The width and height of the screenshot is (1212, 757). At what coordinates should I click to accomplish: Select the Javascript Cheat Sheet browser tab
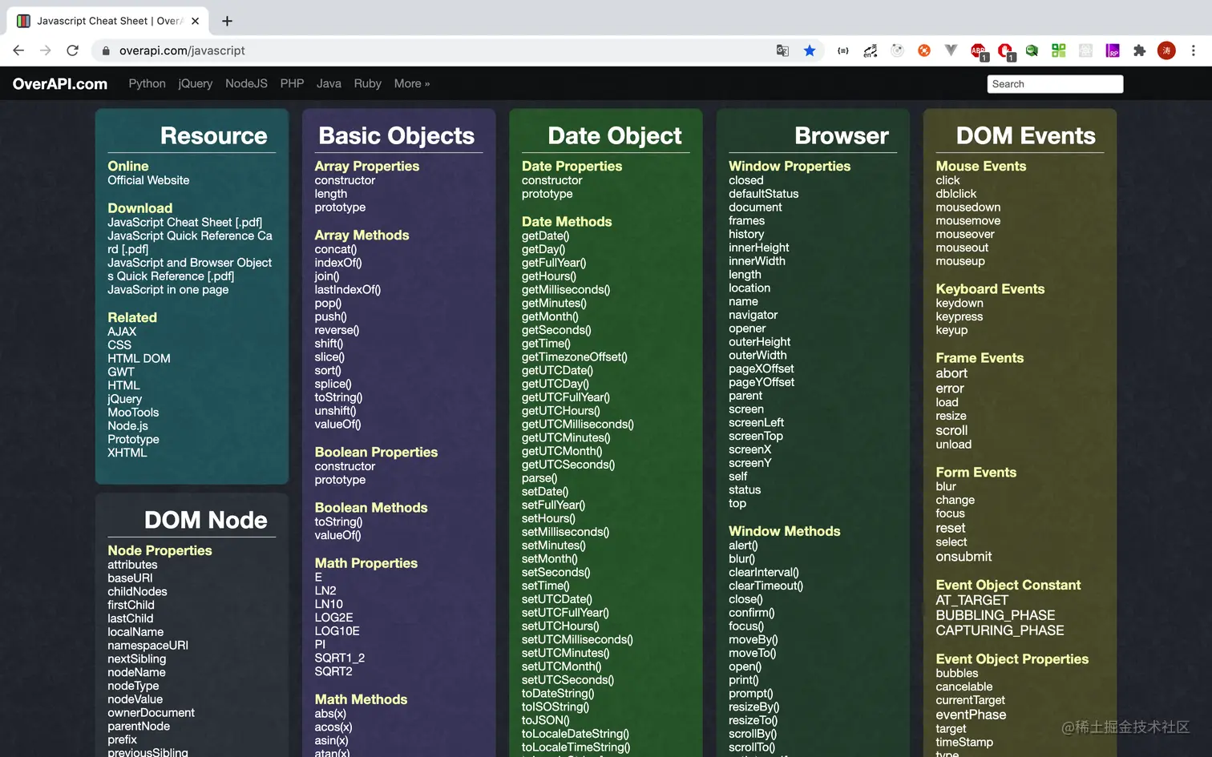click(108, 21)
